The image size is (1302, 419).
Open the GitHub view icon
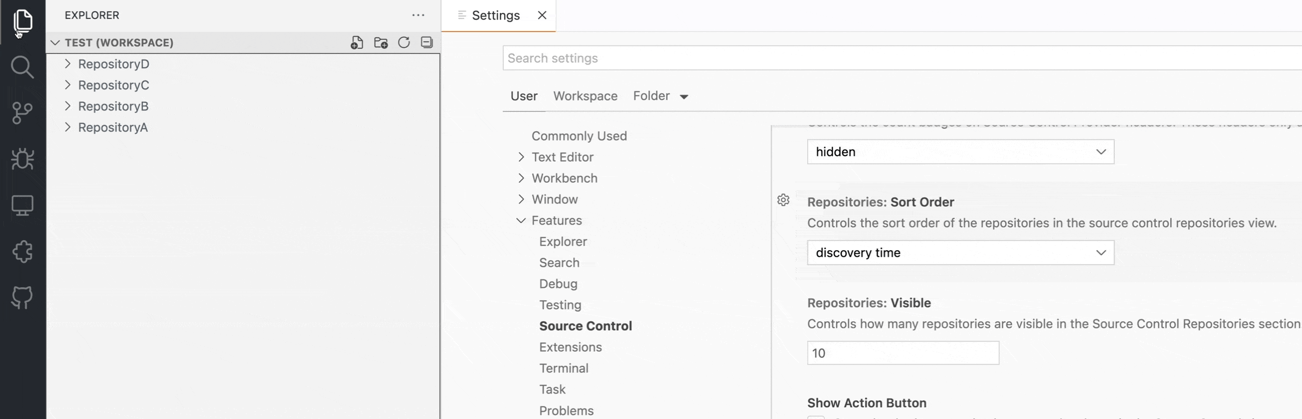point(22,298)
